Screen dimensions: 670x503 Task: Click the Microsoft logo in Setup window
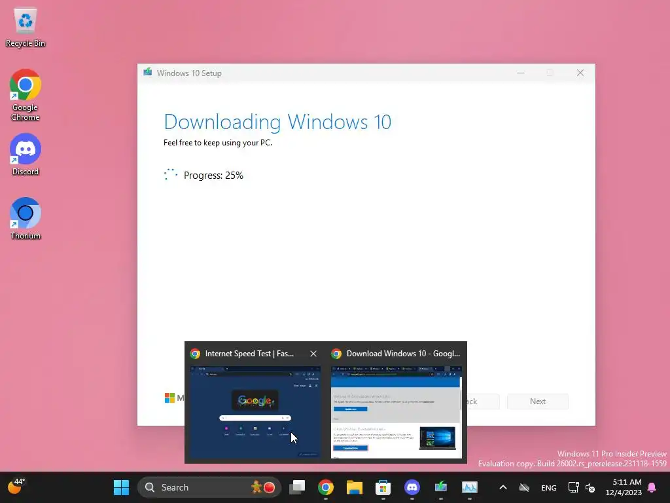click(x=169, y=398)
